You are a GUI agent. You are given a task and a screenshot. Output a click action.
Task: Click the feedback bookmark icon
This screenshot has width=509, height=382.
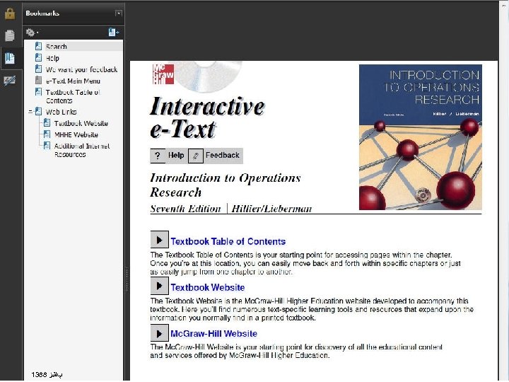[x=38, y=69]
